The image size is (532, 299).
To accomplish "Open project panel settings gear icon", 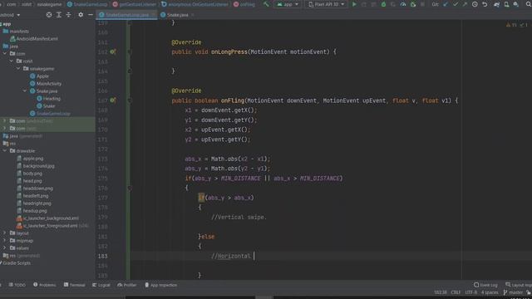I will (x=81, y=15).
